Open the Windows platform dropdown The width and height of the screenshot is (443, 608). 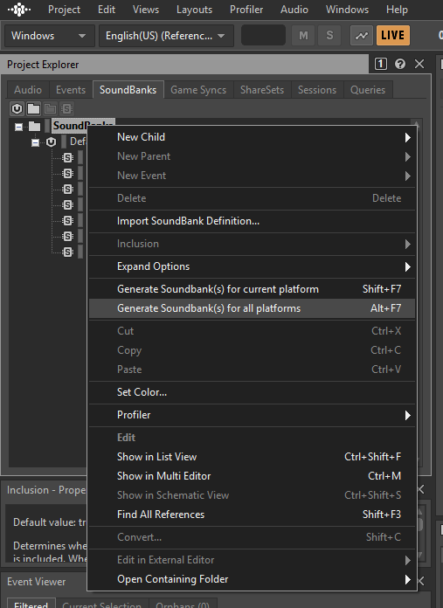50,36
